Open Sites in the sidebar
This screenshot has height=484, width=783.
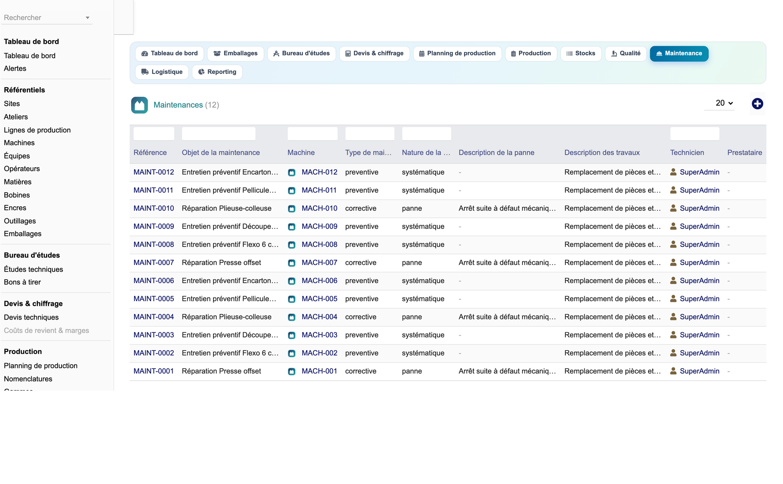[x=12, y=104]
